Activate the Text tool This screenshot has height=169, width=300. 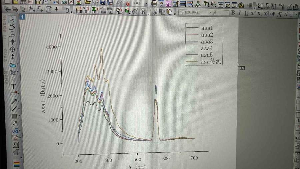[14, 87]
